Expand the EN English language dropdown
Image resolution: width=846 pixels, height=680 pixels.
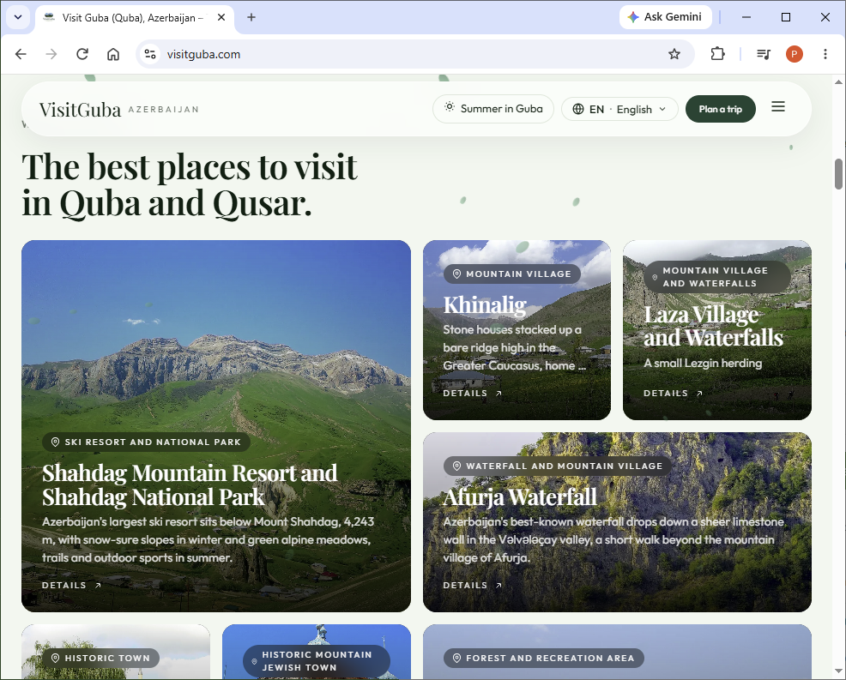pos(619,109)
